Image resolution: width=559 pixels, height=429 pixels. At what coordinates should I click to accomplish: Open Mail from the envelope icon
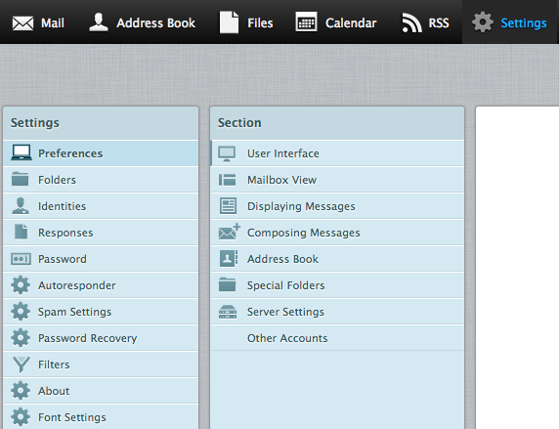[22, 23]
